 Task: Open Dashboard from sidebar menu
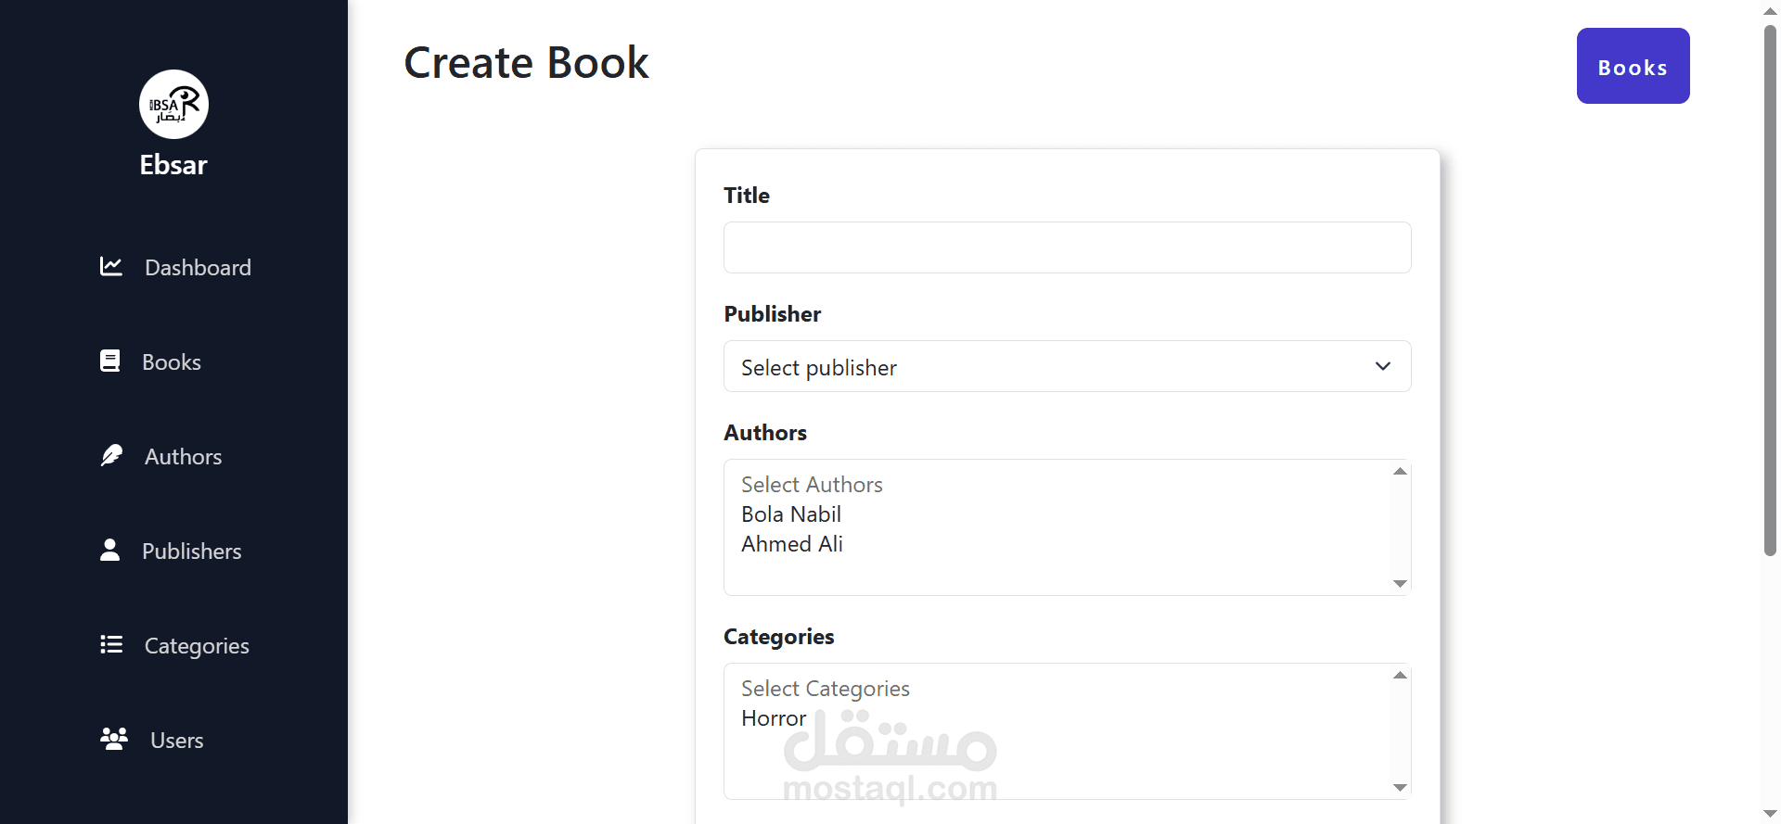tap(198, 268)
